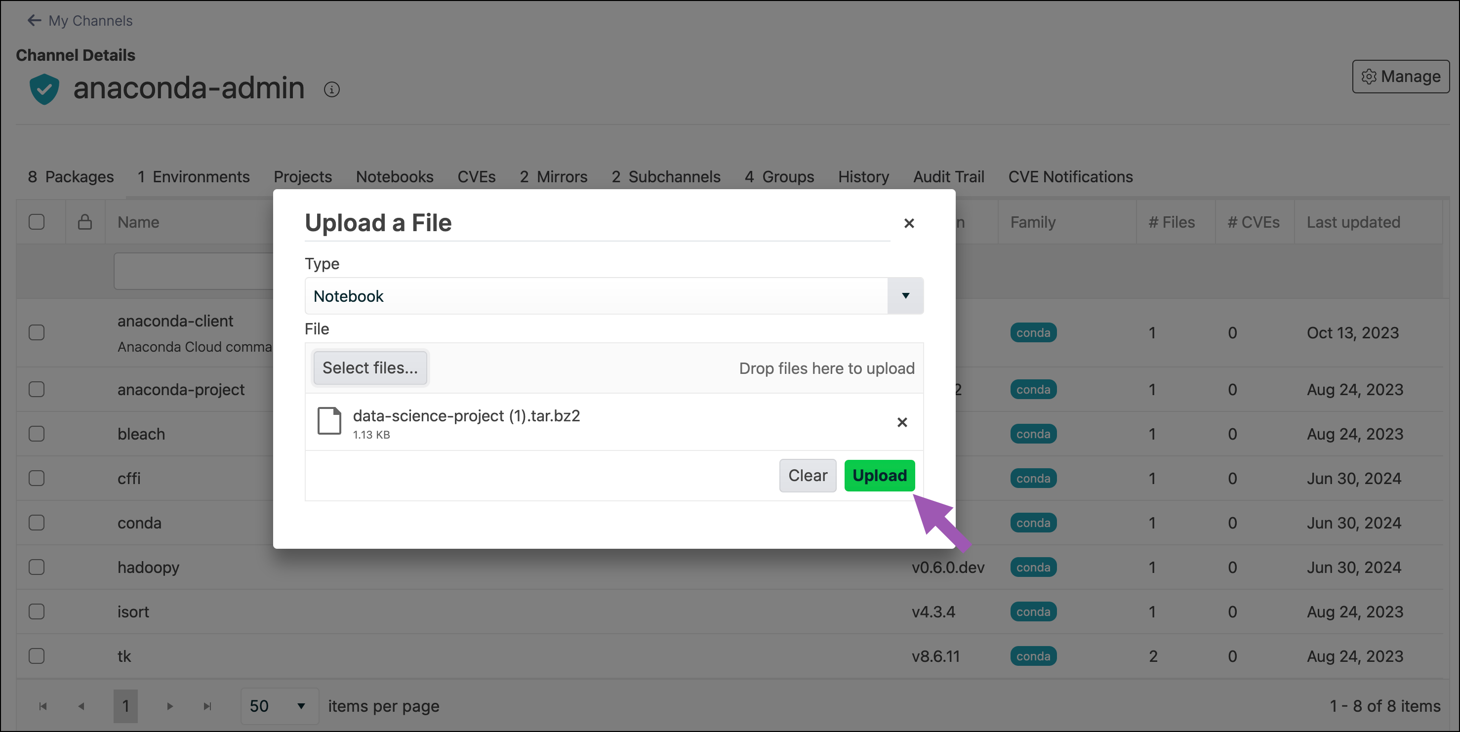This screenshot has height=732, width=1460.
Task: Check the select-all checkbox in header
Action: coord(37,222)
